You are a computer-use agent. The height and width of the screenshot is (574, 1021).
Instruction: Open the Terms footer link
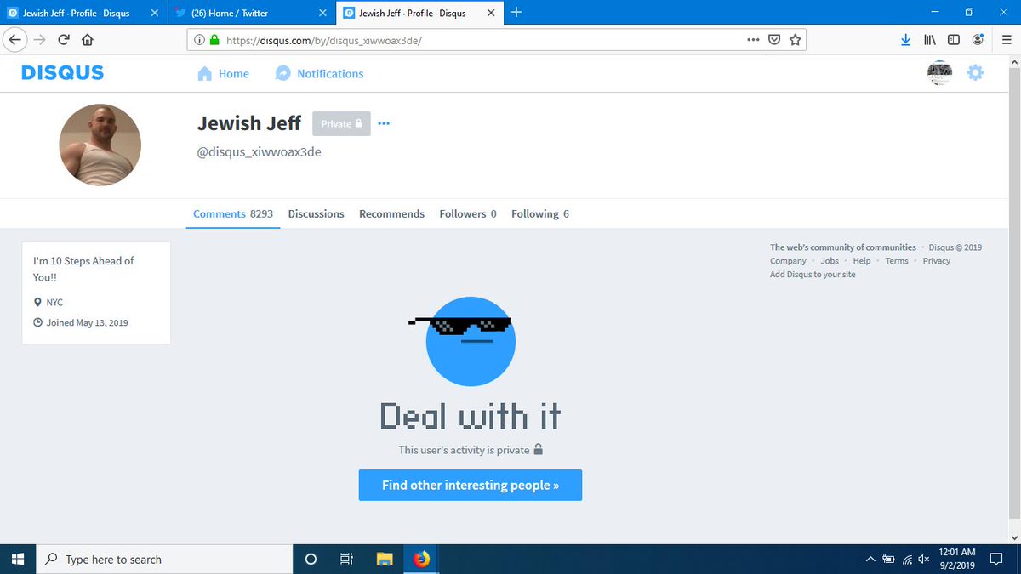pyautogui.click(x=897, y=261)
